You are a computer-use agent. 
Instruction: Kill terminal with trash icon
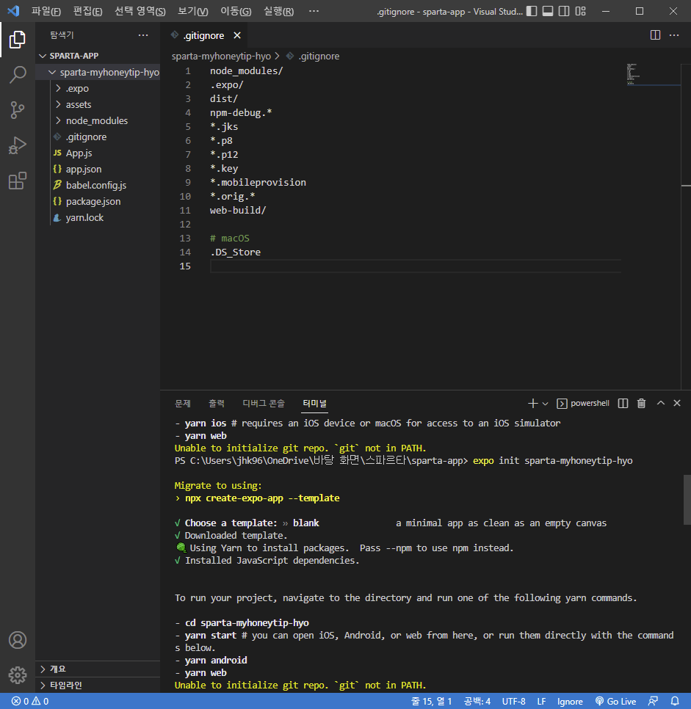click(641, 404)
